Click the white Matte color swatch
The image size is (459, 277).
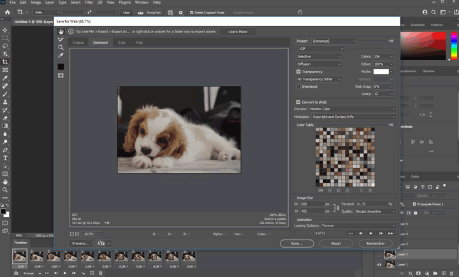tap(381, 72)
